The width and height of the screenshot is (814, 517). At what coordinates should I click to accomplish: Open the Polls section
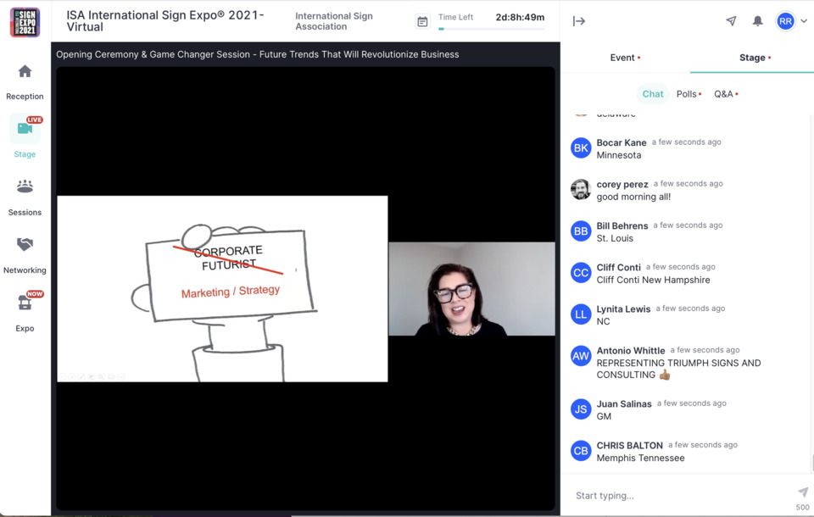(x=688, y=94)
